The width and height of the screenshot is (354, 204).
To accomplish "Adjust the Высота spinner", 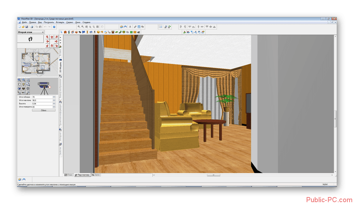I will (54, 104).
